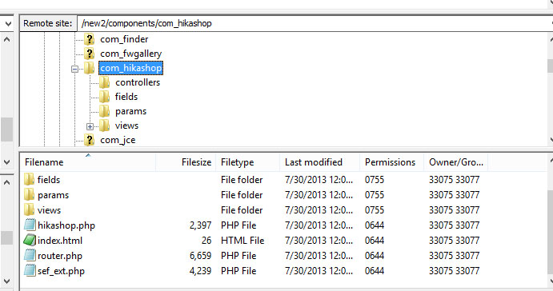Click the hikashop.php file icon
Viewport: 553px width, 291px height.
point(30,225)
